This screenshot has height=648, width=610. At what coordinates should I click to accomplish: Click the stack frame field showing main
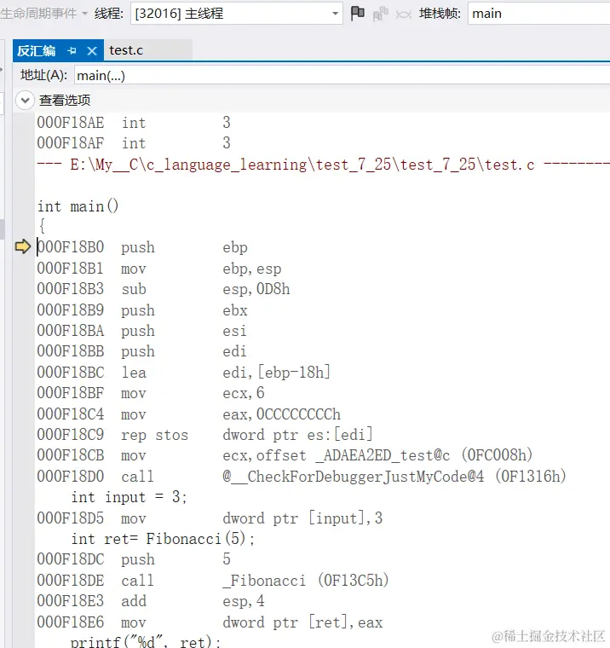click(538, 14)
